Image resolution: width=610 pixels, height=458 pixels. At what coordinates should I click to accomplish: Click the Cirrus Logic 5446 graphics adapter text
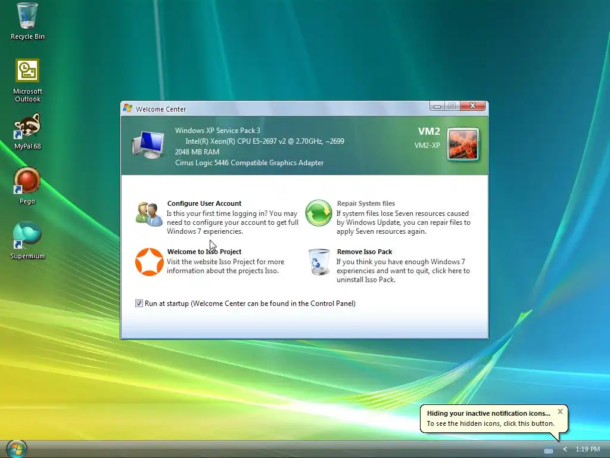coord(249,163)
